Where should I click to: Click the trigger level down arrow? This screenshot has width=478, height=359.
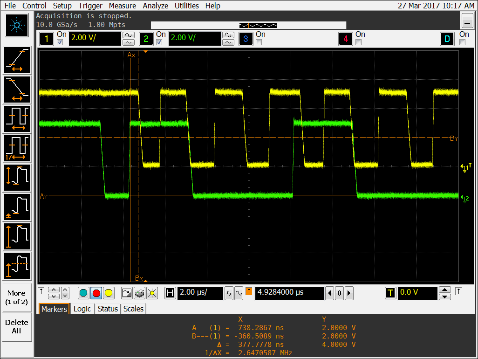[x=445, y=297]
